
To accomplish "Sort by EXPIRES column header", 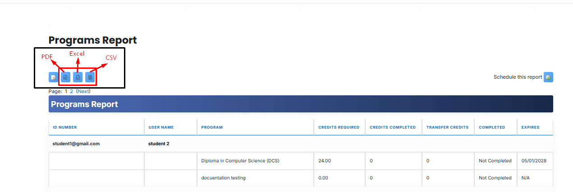I will [x=530, y=127].
